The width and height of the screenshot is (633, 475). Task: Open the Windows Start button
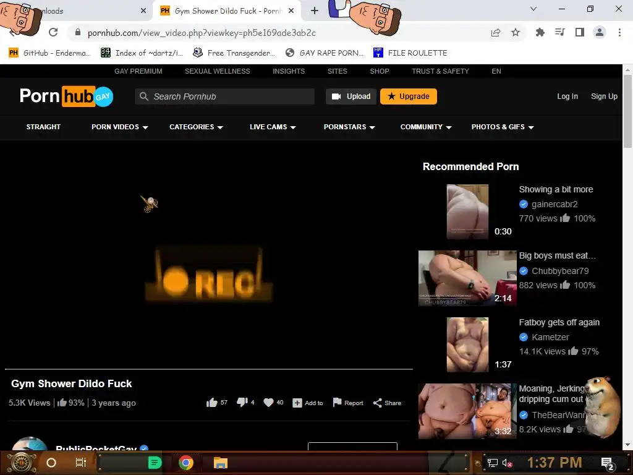(x=22, y=463)
